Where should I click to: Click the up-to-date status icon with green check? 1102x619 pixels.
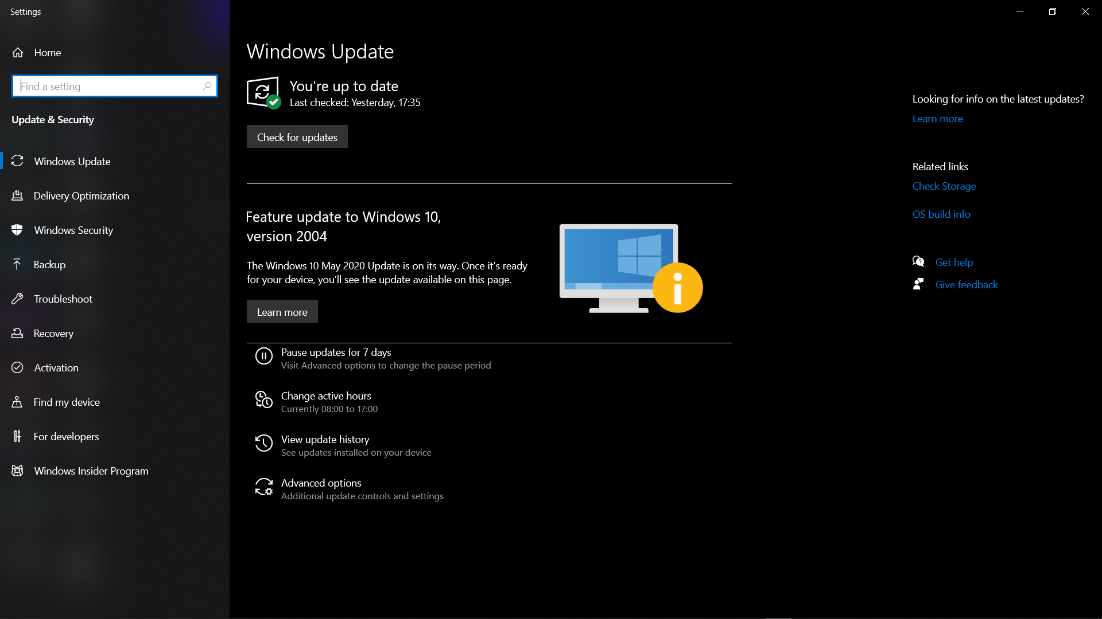tap(263, 92)
